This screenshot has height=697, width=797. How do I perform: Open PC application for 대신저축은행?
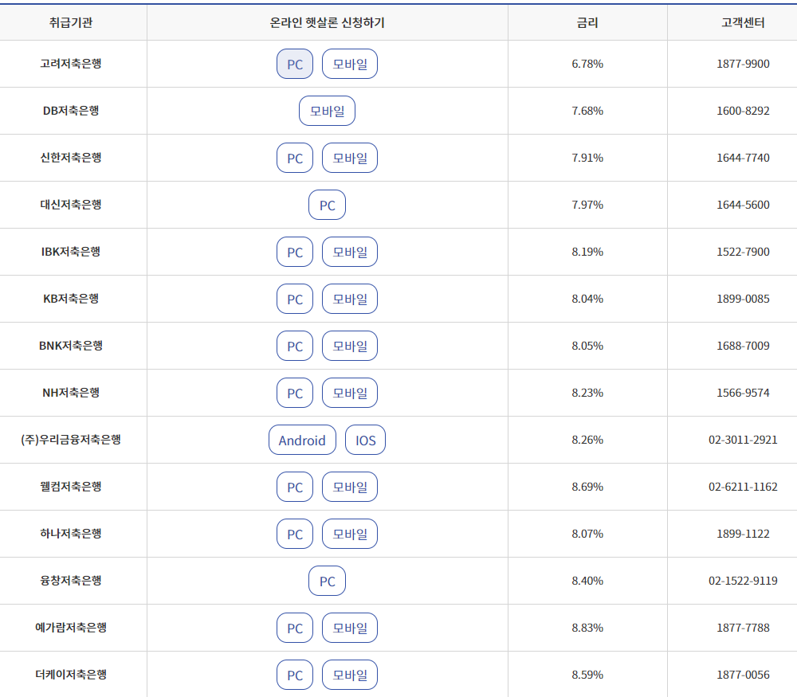point(328,205)
